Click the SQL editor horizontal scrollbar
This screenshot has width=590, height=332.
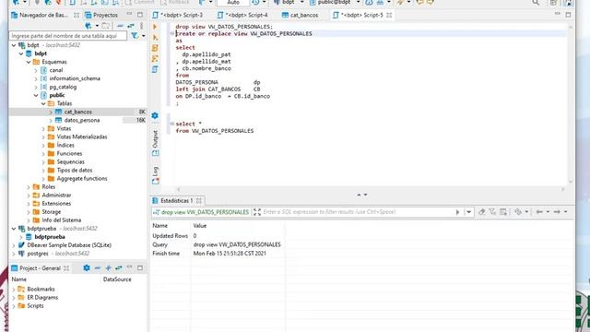(371, 189)
